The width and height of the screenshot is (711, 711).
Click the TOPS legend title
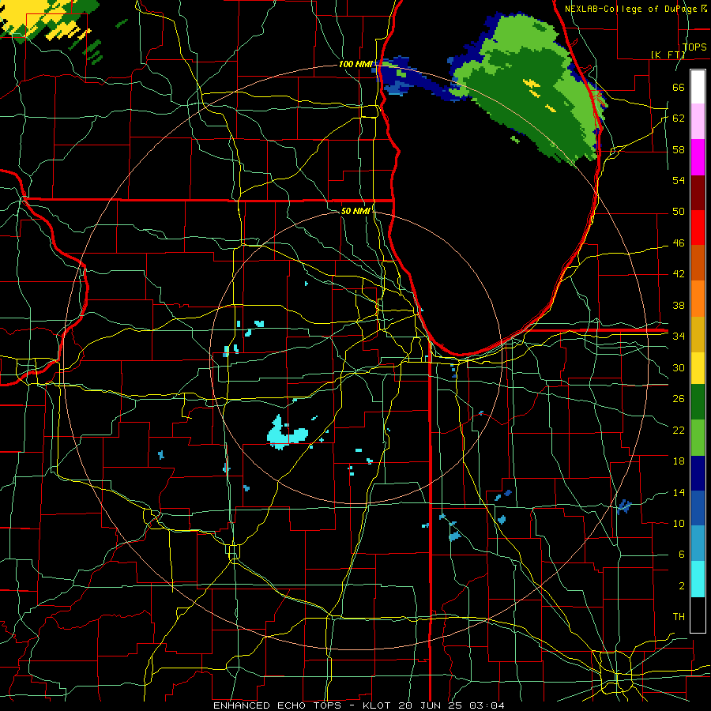pos(694,47)
